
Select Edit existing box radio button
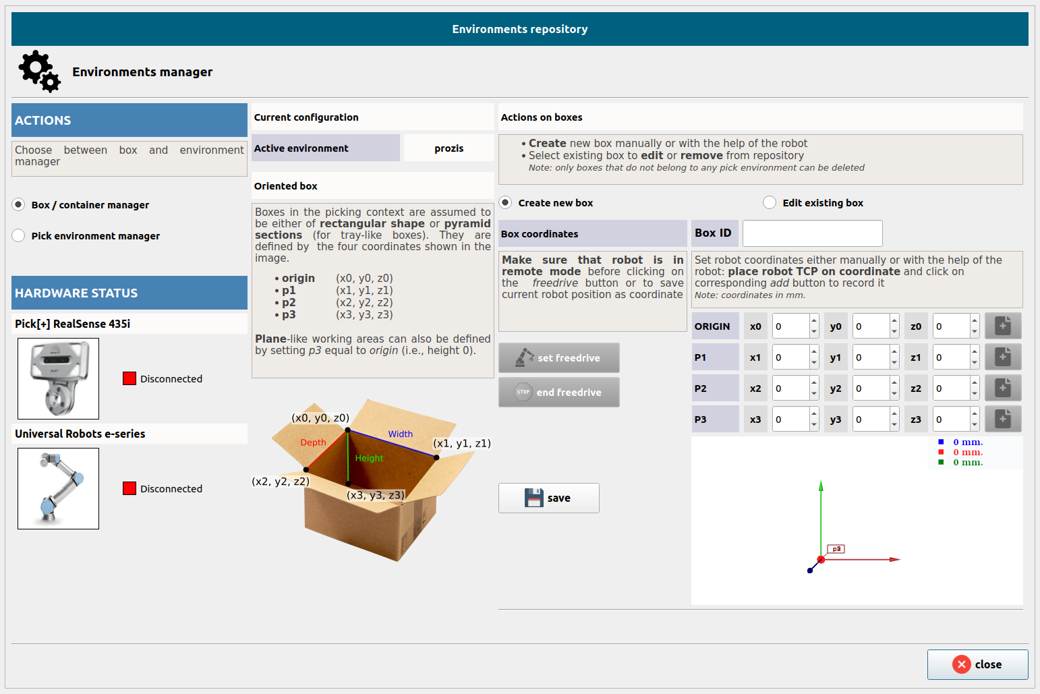pos(770,202)
